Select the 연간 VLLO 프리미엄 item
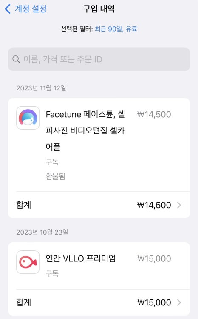Viewport: 198px width, 319px height. coord(81,258)
